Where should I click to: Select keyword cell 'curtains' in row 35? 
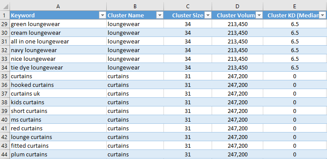(x=58, y=76)
